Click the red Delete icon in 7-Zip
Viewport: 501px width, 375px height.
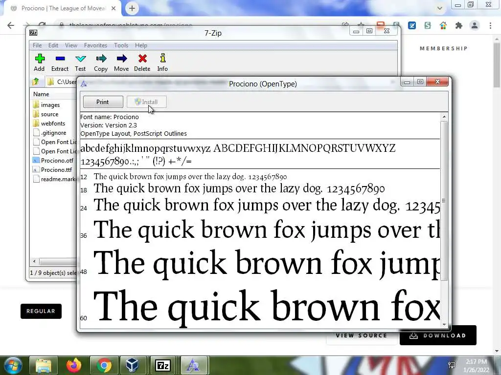point(142,62)
